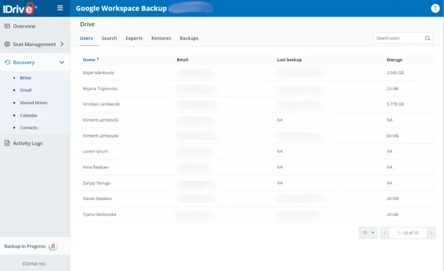Open user Bojana Trajkovska

[x=100, y=88]
